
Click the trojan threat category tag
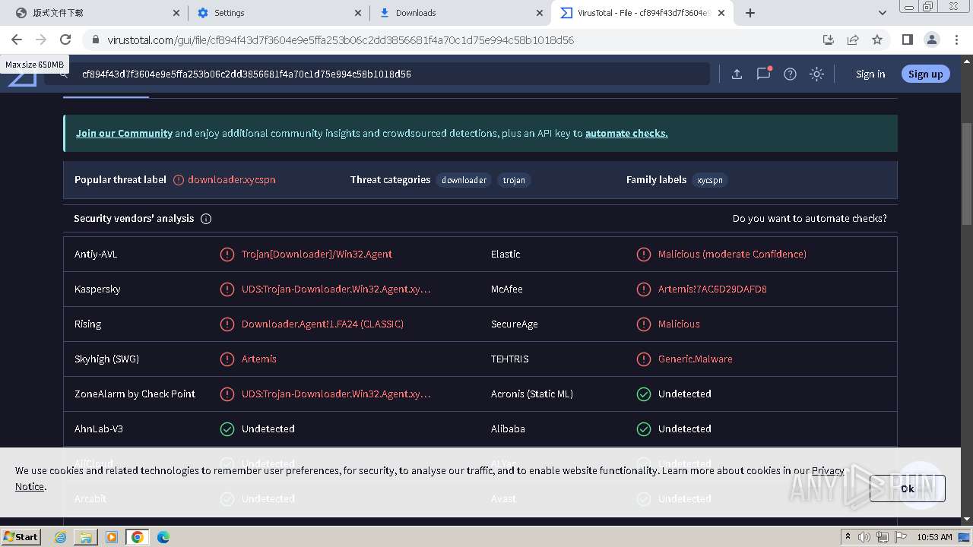[x=514, y=180]
